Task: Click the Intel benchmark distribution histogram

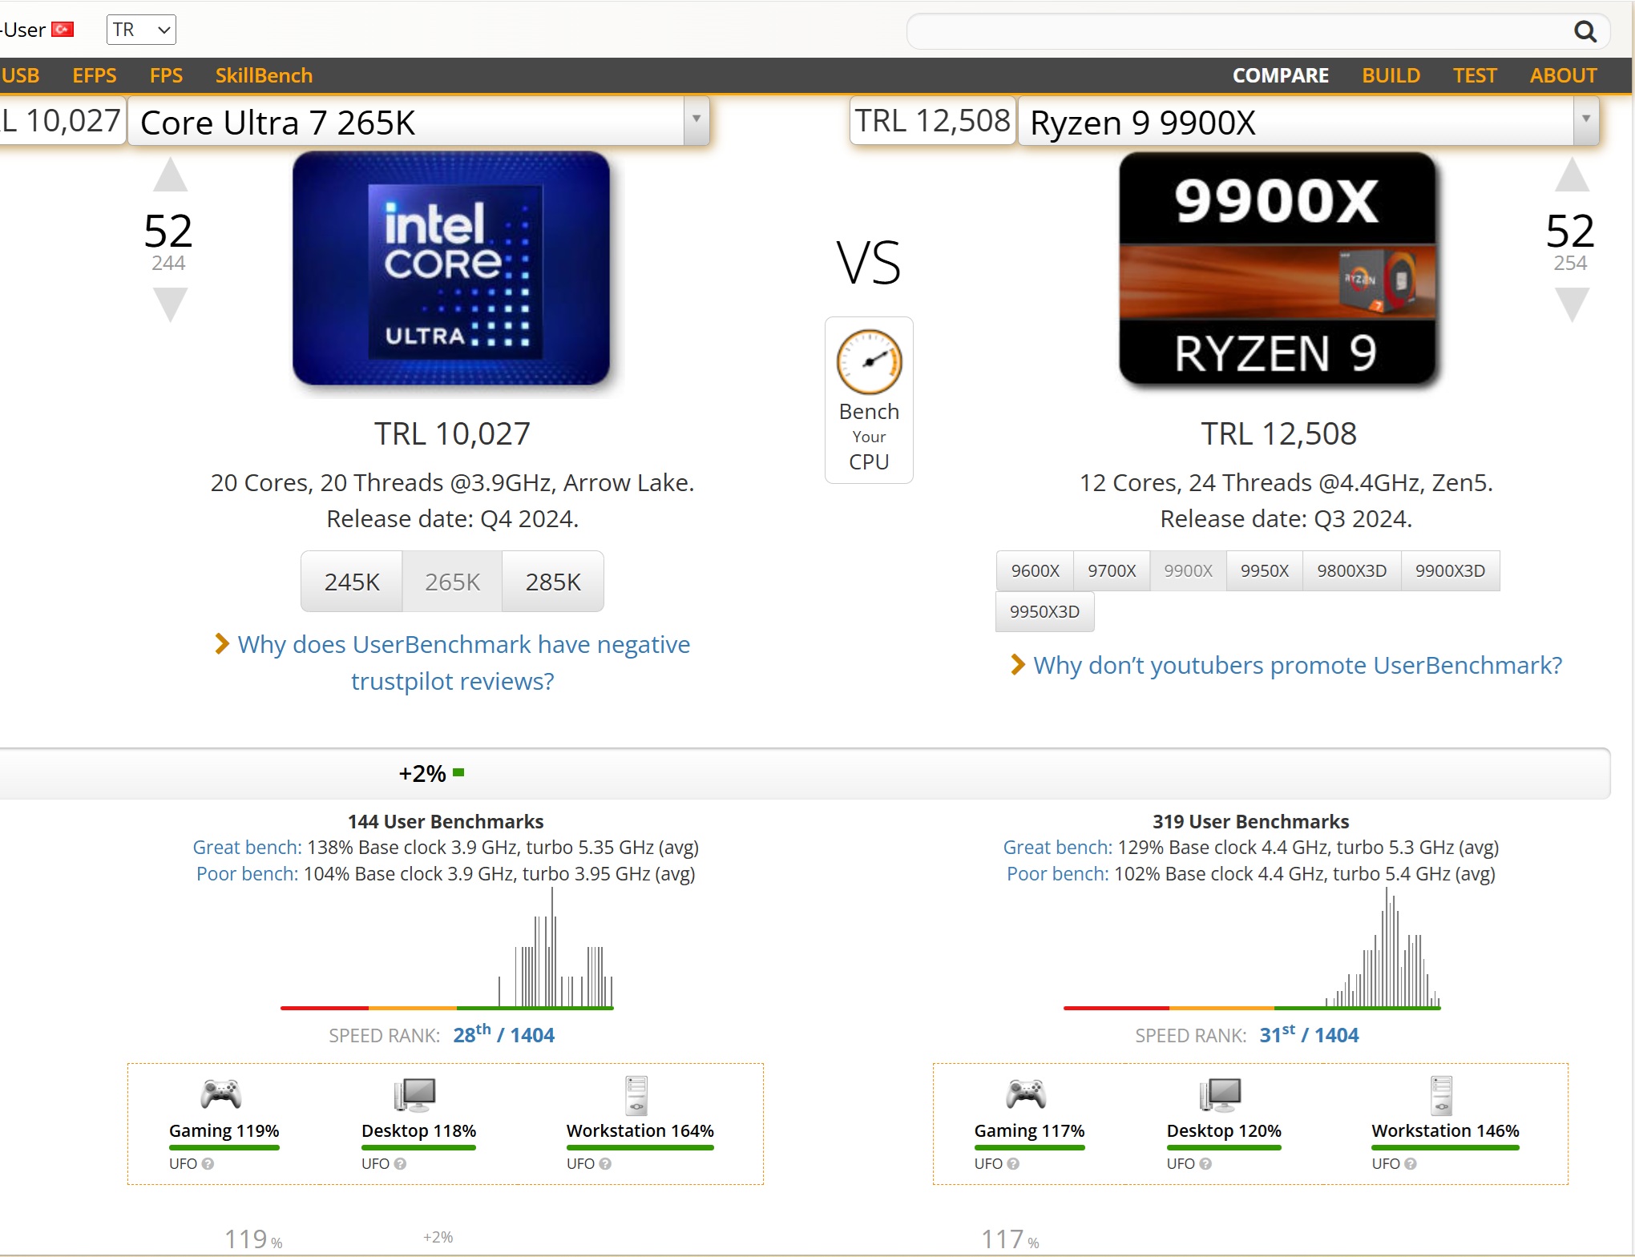Action: pyautogui.click(x=447, y=949)
